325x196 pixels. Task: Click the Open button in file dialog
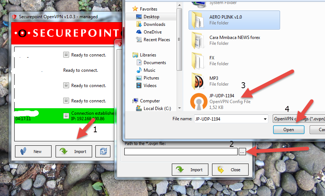(x=288, y=130)
